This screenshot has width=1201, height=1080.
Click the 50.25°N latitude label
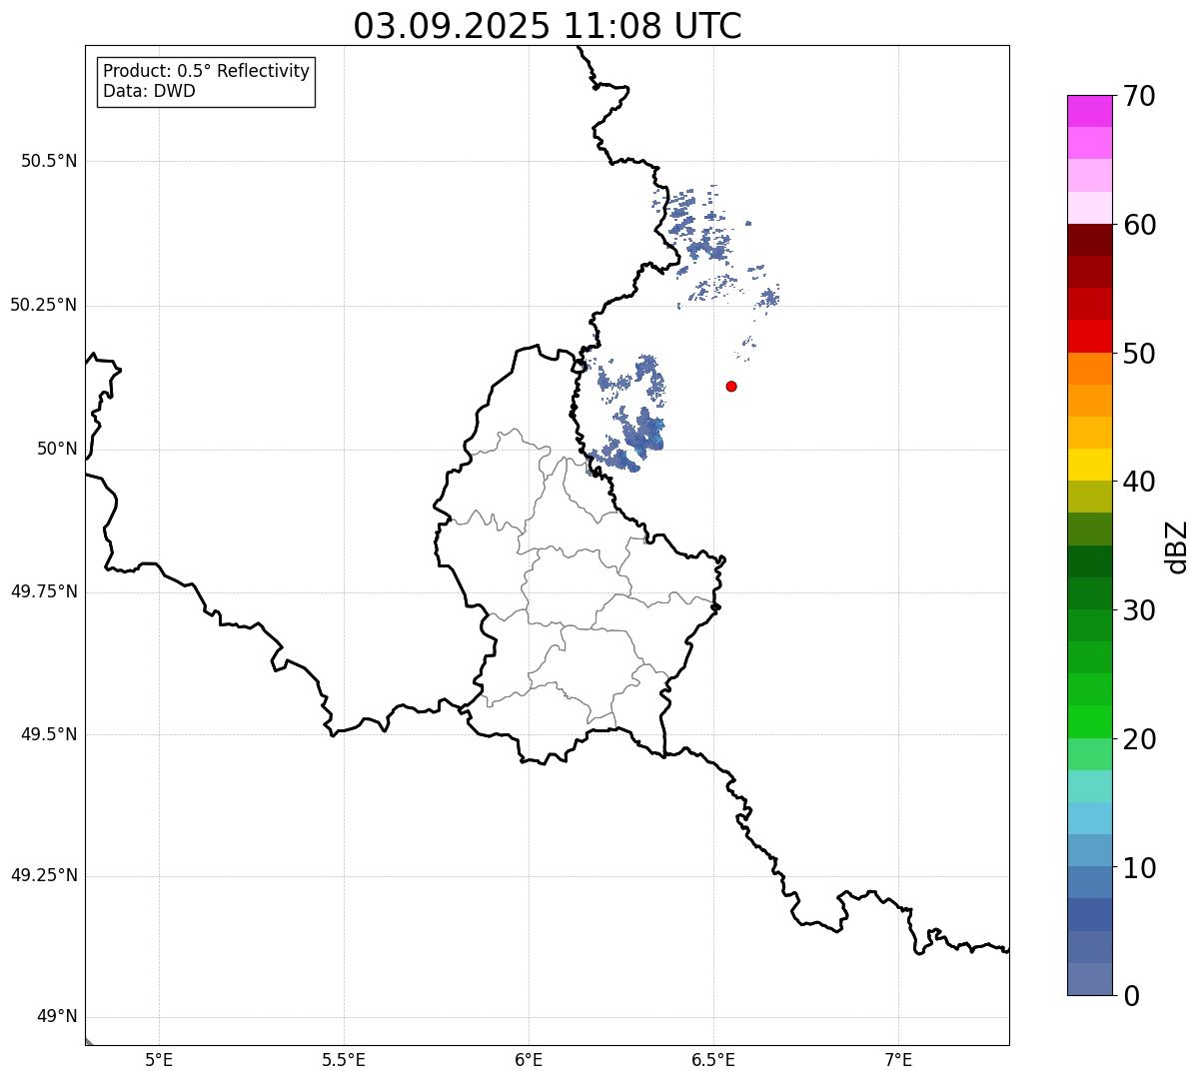(44, 305)
